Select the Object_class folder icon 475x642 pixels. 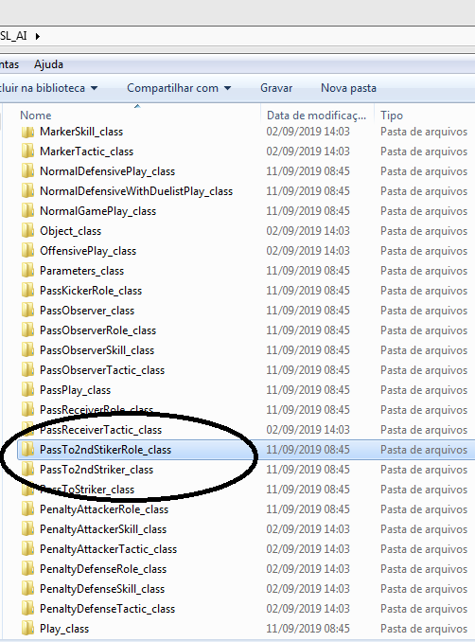click(27, 231)
